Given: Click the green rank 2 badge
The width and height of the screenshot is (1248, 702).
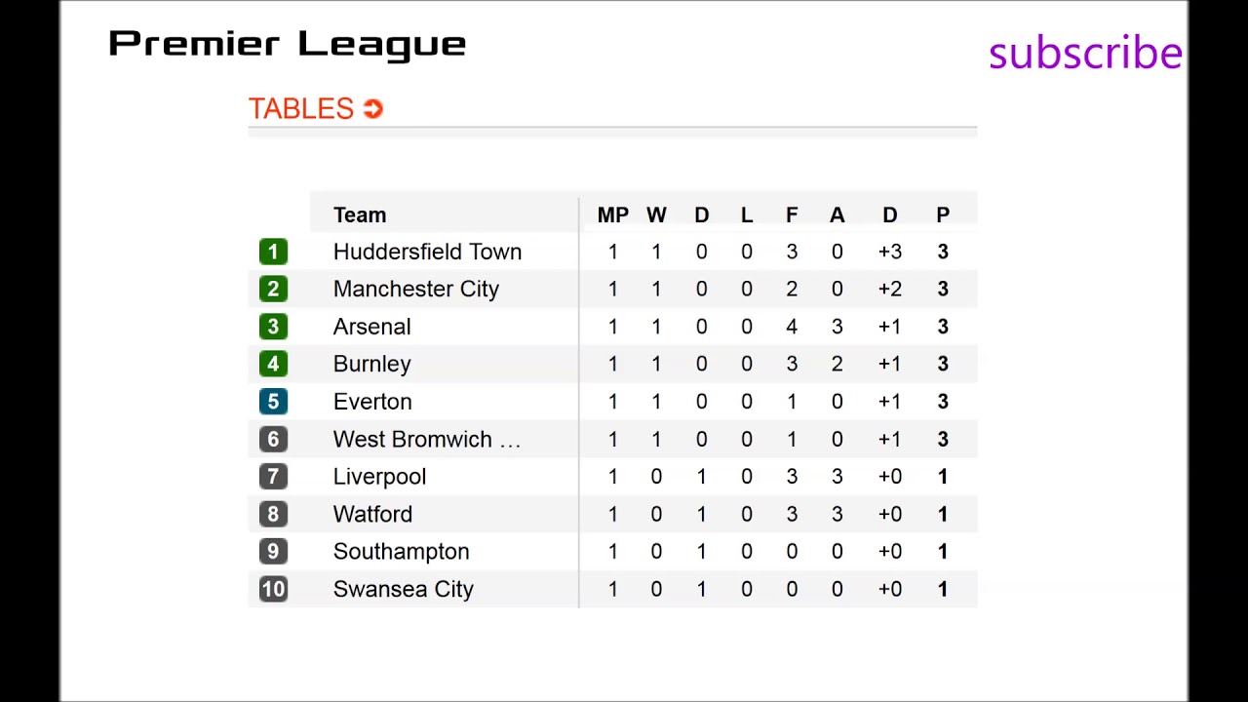Looking at the screenshot, I should tap(273, 290).
